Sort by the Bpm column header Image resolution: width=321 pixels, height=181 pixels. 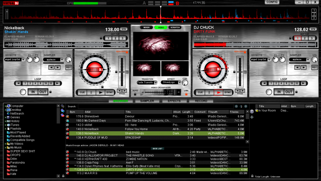tap(77, 112)
